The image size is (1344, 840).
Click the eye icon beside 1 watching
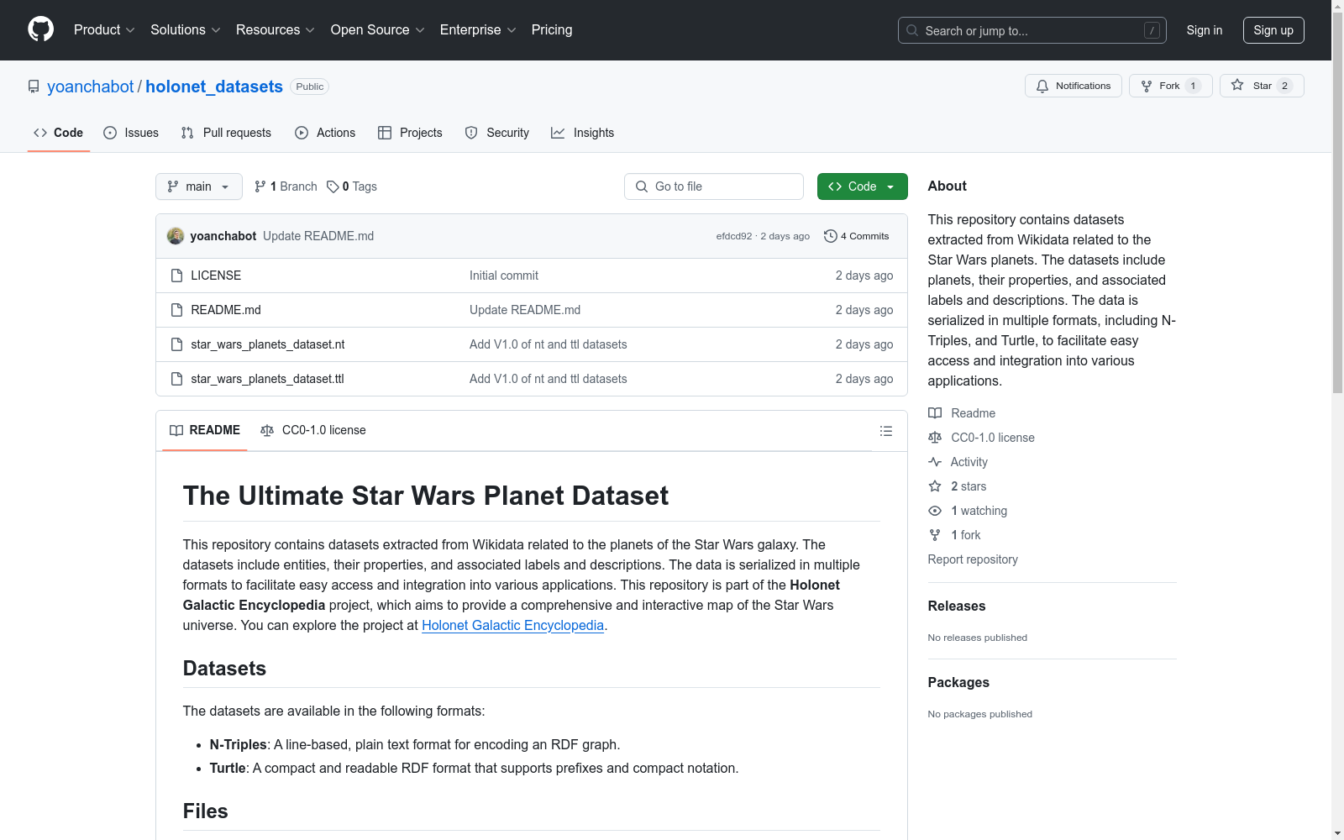pyautogui.click(x=935, y=511)
